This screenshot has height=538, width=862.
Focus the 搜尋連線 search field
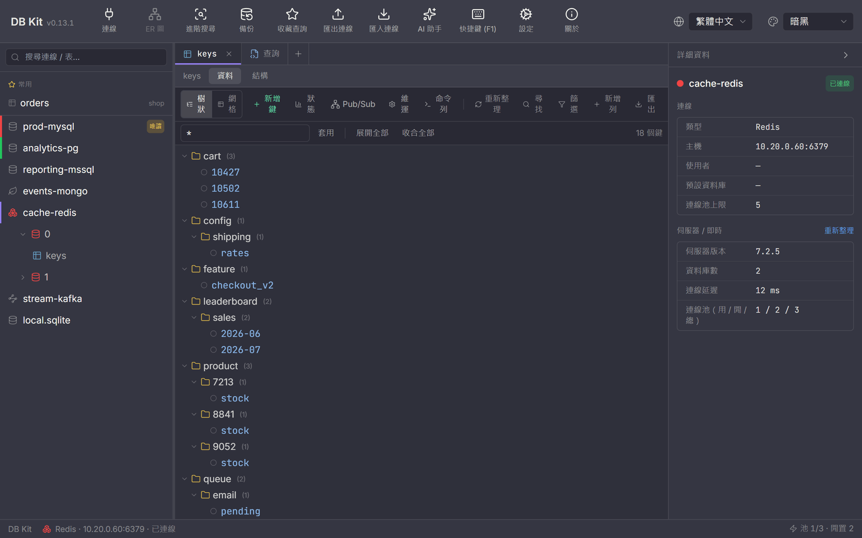(86, 57)
